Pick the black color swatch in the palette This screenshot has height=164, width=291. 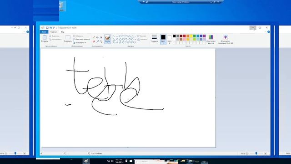click(x=175, y=36)
